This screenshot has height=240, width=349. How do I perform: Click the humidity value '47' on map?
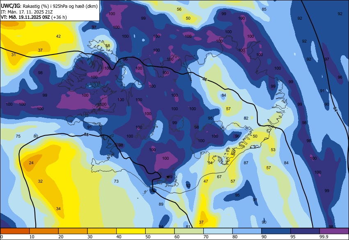point(206,181)
